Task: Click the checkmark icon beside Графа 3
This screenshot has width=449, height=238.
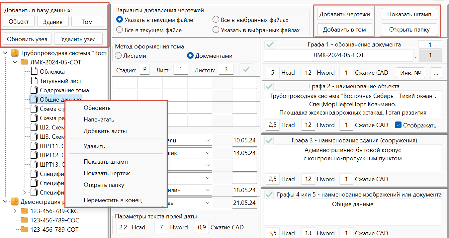Action: tap(269, 140)
